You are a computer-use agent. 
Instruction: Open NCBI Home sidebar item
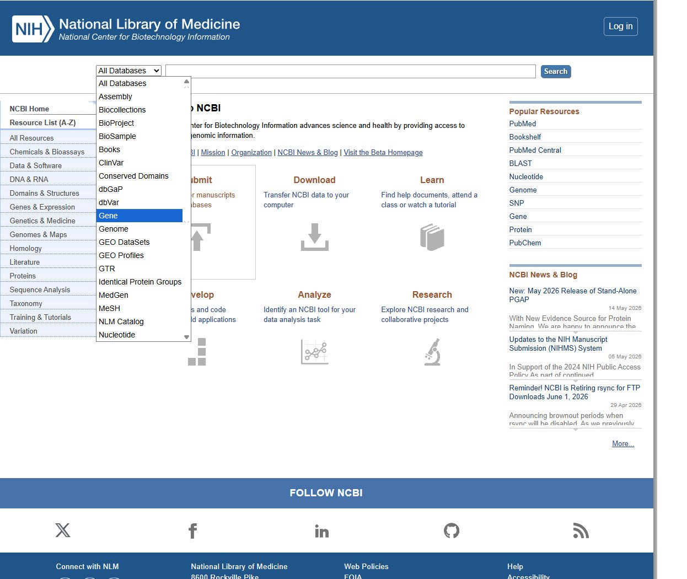point(29,109)
